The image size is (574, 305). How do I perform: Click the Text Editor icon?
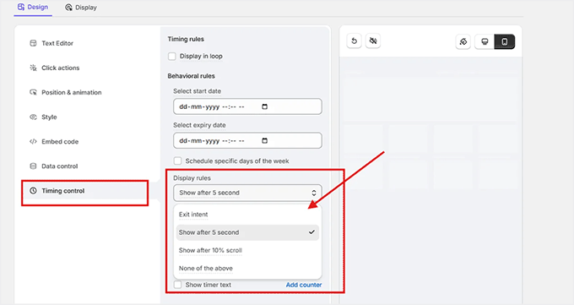[33, 43]
